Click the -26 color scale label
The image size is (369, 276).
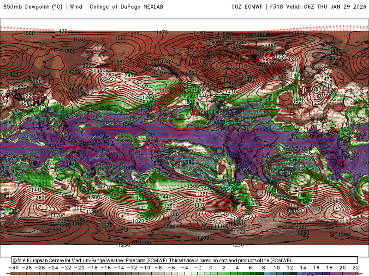(40, 268)
